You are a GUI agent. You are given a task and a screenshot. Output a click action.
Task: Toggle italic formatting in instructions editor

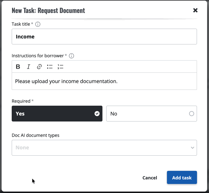28,67
